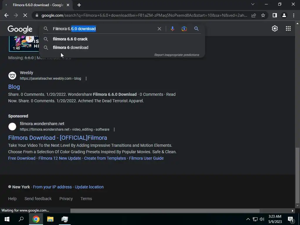Stop loading the page
The width and height of the screenshot is (300, 225).
(25, 15)
